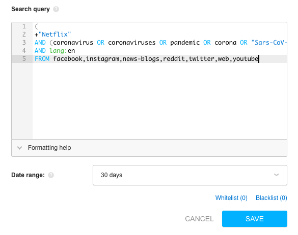Click the empty area of query editor

pyautogui.click(x=159, y=100)
